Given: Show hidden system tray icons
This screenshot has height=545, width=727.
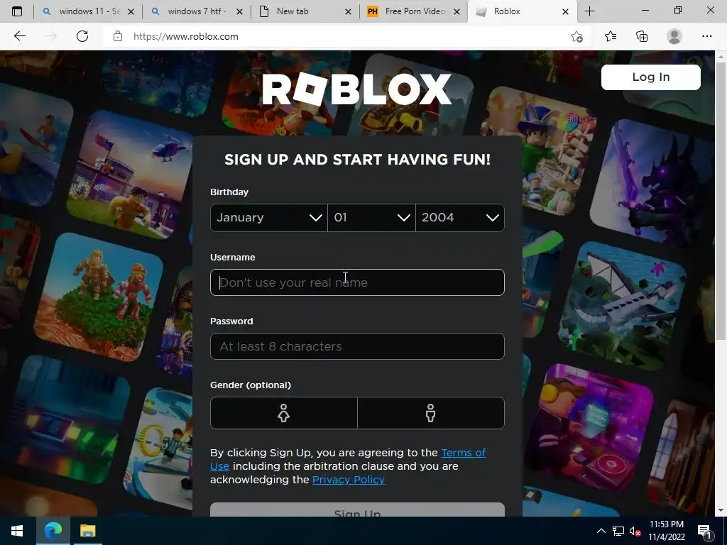Looking at the screenshot, I should 601,531.
